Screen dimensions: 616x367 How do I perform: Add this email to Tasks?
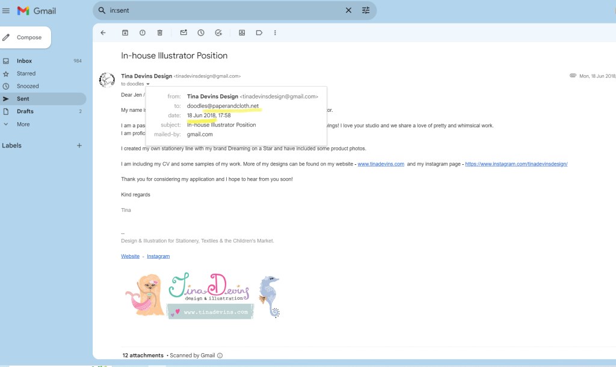[x=218, y=32]
